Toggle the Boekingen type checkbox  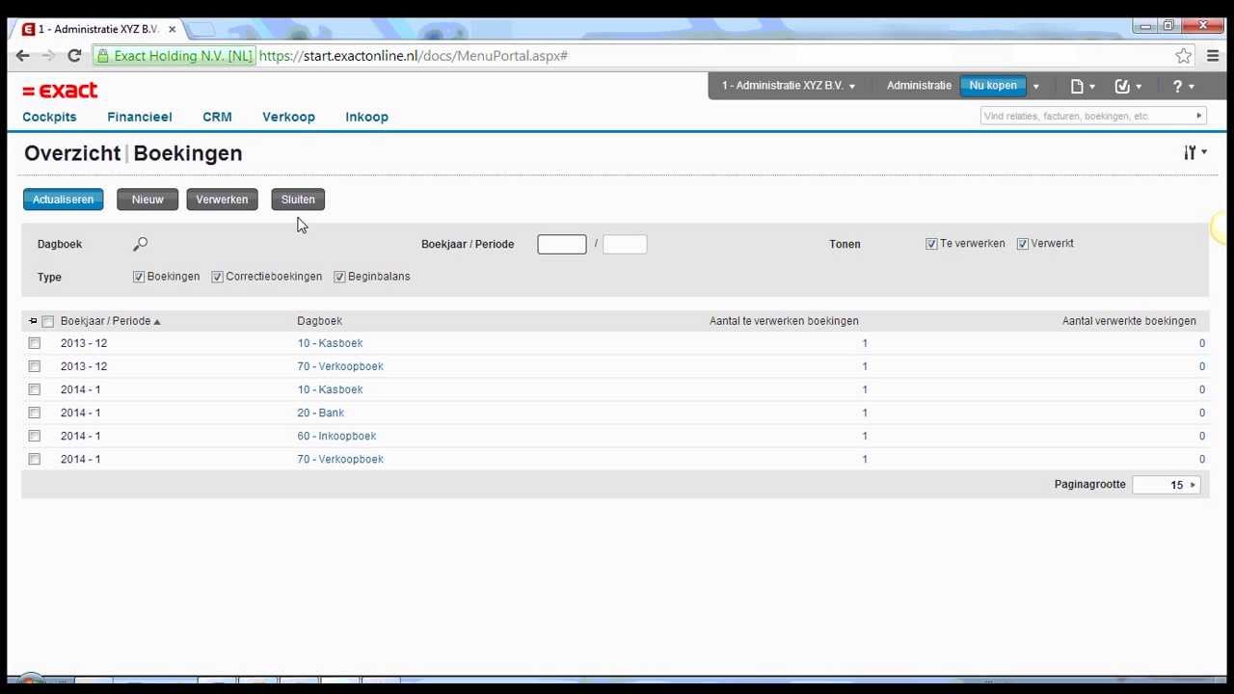[x=139, y=277]
